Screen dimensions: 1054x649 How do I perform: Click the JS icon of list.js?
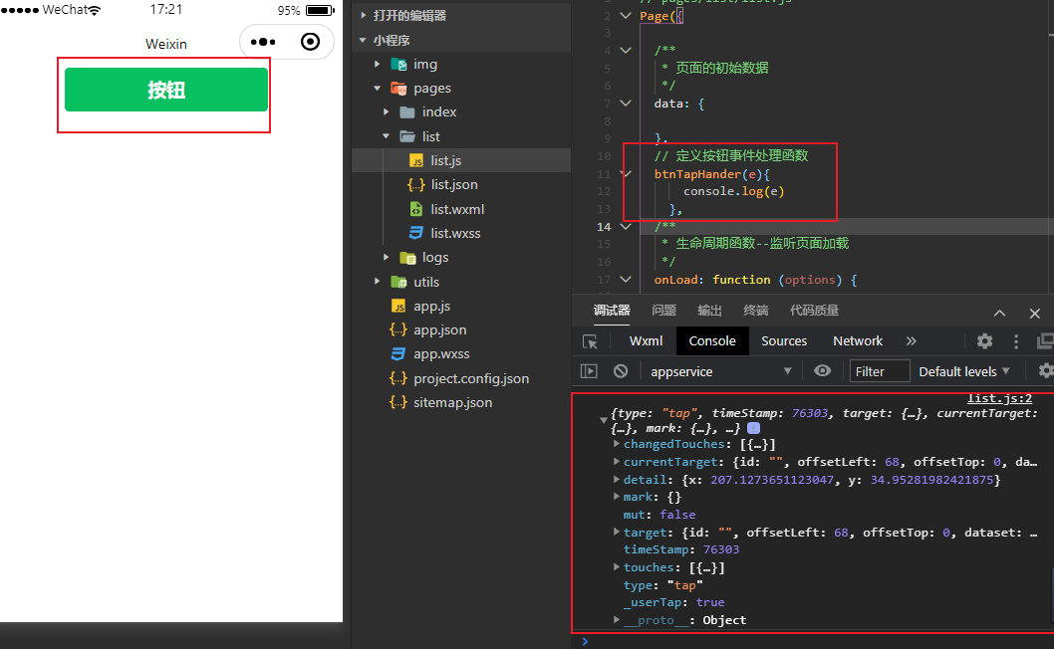[x=416, y=160]
